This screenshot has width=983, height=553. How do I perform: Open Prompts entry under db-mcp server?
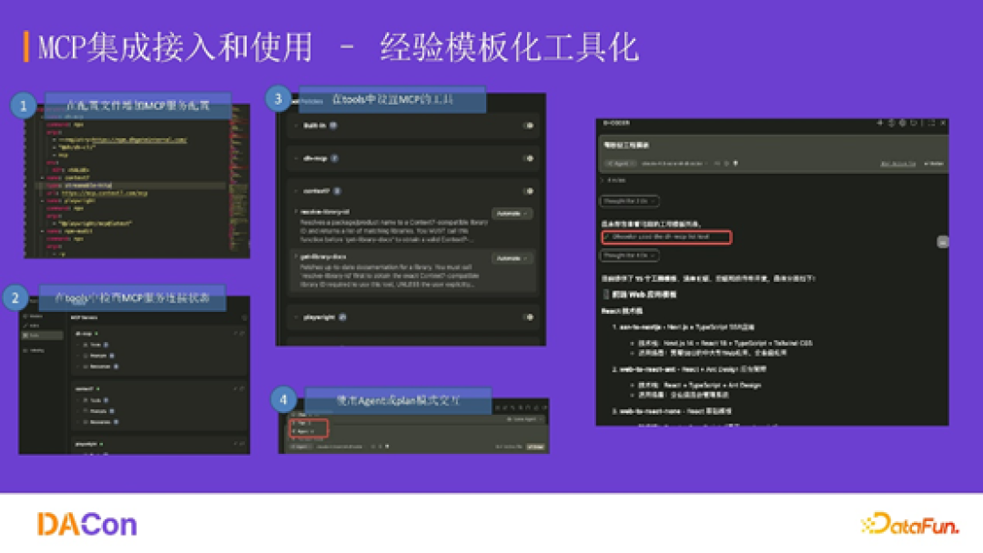98,356
